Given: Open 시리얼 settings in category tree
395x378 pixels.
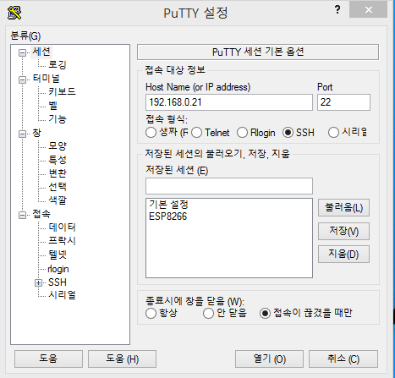Looking at the screenshot, I should [62, 295].
